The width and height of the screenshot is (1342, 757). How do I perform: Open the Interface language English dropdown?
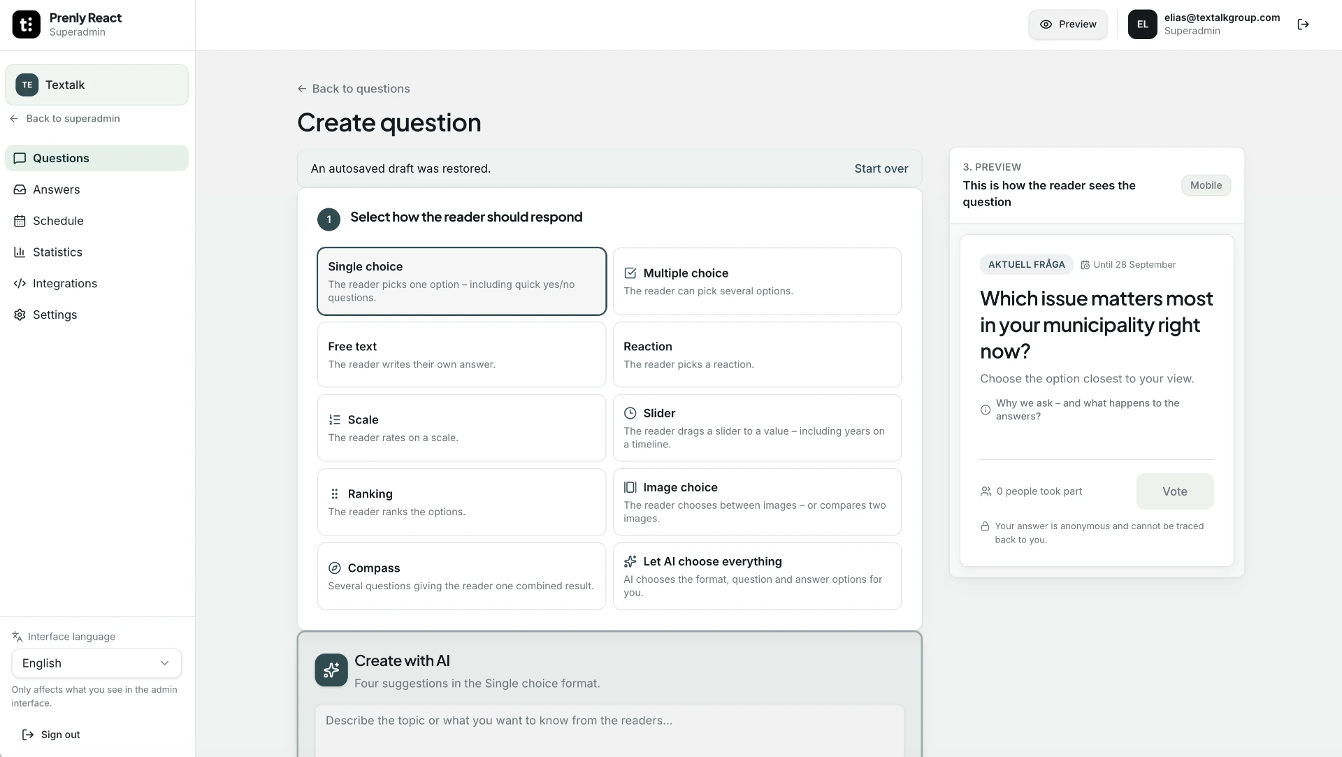tap(96, 663)
